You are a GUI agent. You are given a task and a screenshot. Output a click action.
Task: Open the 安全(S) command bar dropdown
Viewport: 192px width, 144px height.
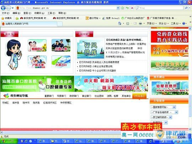point(164,23)
